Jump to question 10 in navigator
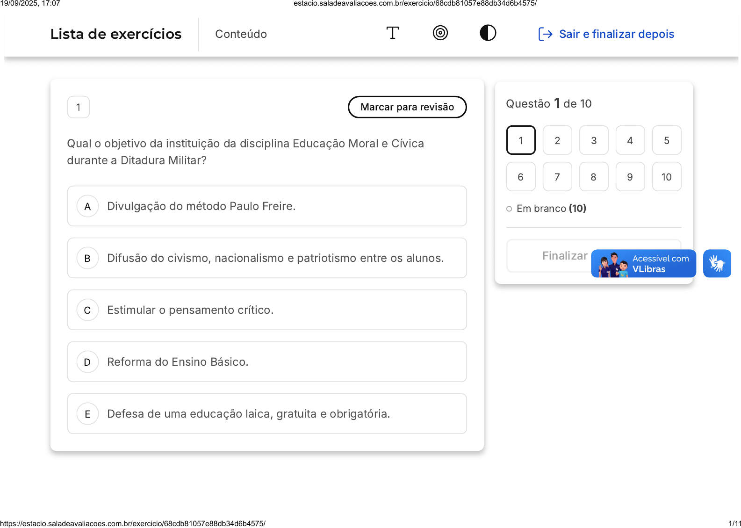The width and height of the screenshot is (741, 528). (x=666, y=177)
